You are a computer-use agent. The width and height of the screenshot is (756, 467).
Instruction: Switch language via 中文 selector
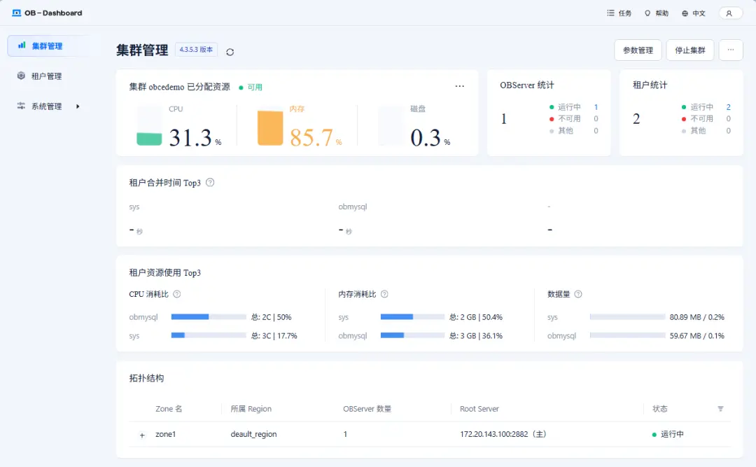(694, 13)
